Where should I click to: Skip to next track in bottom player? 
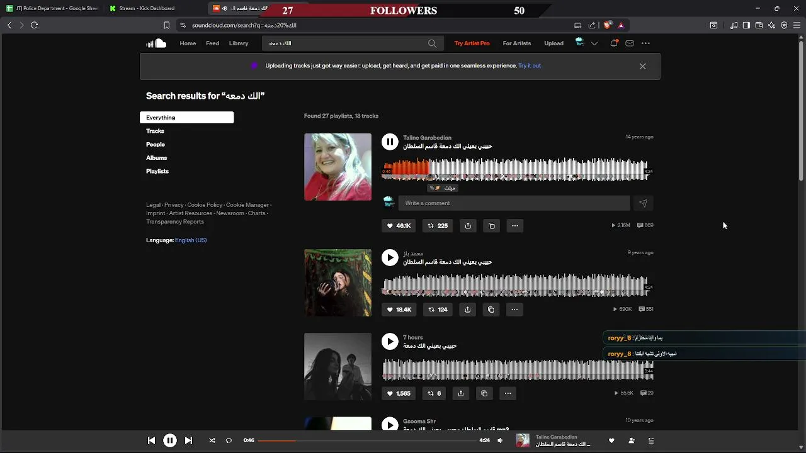point(188,440)
